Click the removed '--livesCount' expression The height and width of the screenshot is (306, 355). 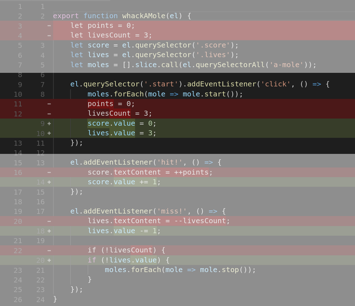tap(200, 221)
